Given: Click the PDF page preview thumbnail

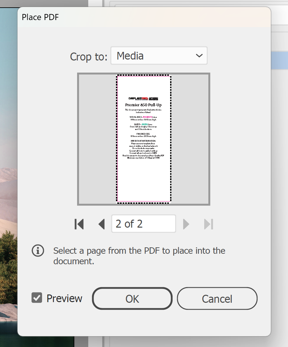Looking at the screenshot, I should 144,139.
